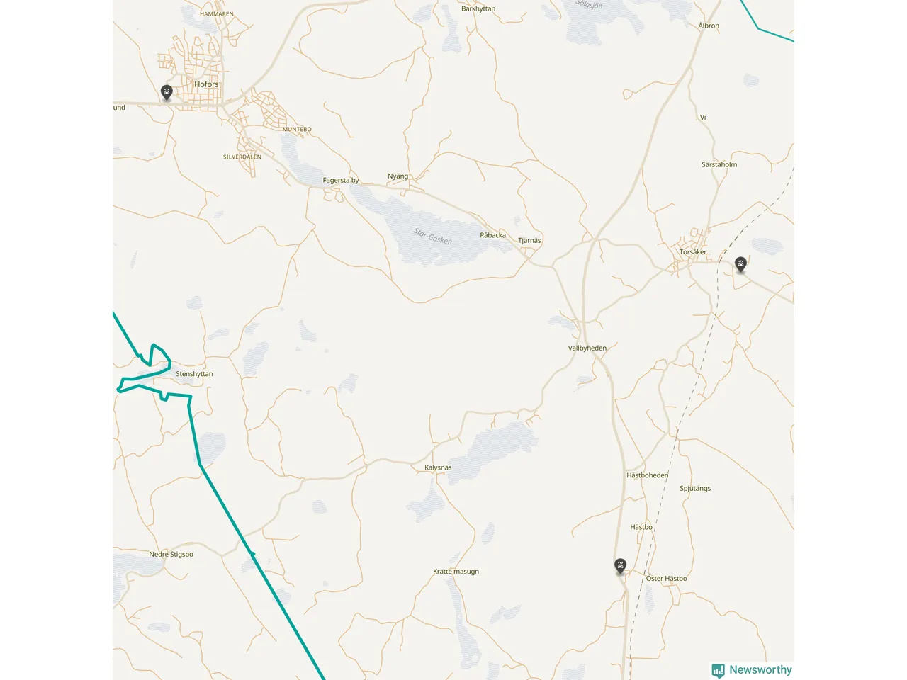The width and height of the screenshot is (907, 680).
Task: Click the map marker pin near Hofors
Action: pos(167,93)
